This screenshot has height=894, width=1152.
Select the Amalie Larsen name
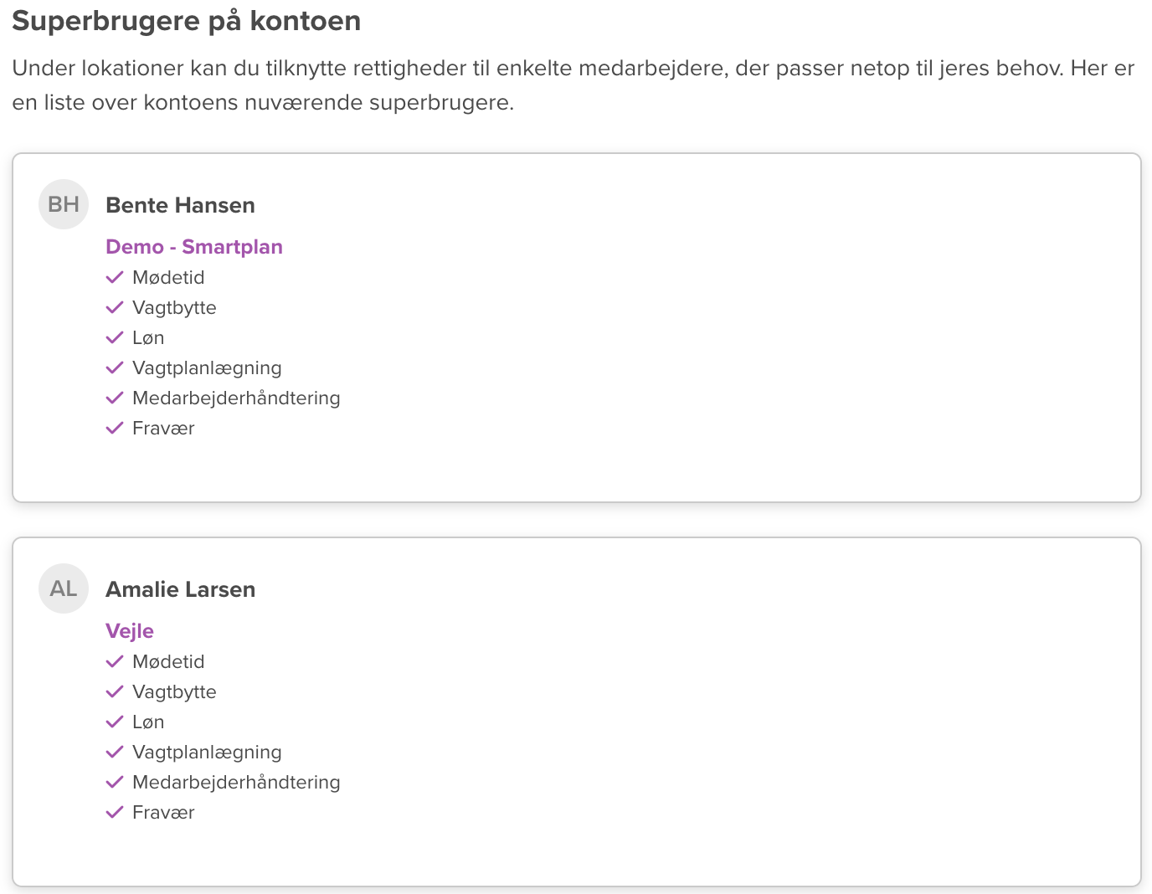[x=180, y=589]
